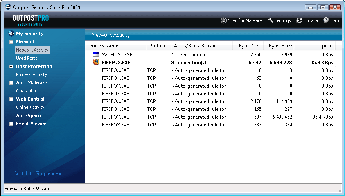Click the SVCHOST.EXE window icon
Viewport: 345px width, 196px height.
click(96, 54)
